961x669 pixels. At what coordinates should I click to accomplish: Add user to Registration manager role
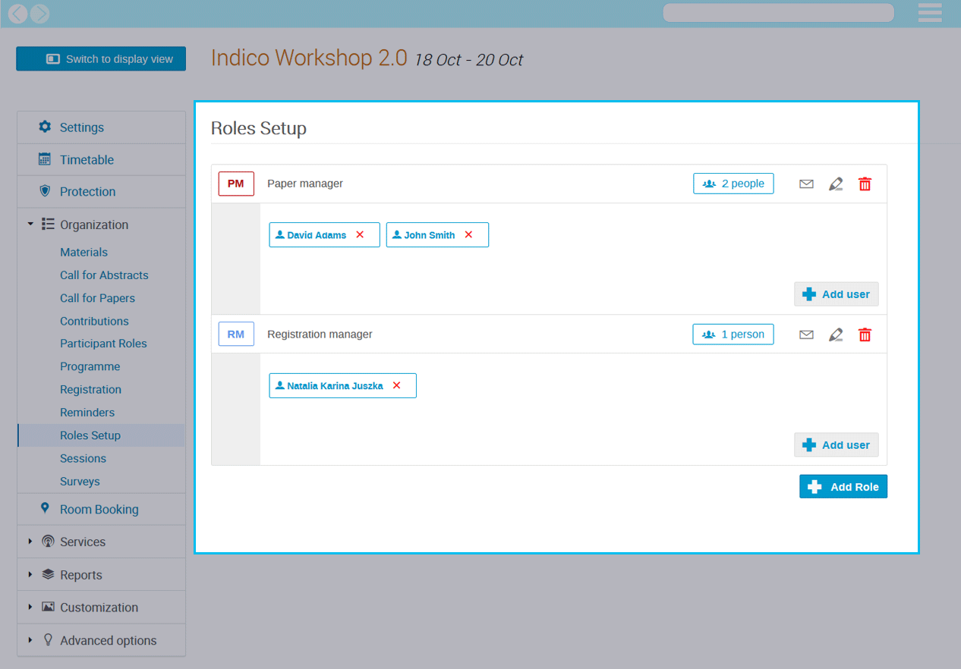836,444
